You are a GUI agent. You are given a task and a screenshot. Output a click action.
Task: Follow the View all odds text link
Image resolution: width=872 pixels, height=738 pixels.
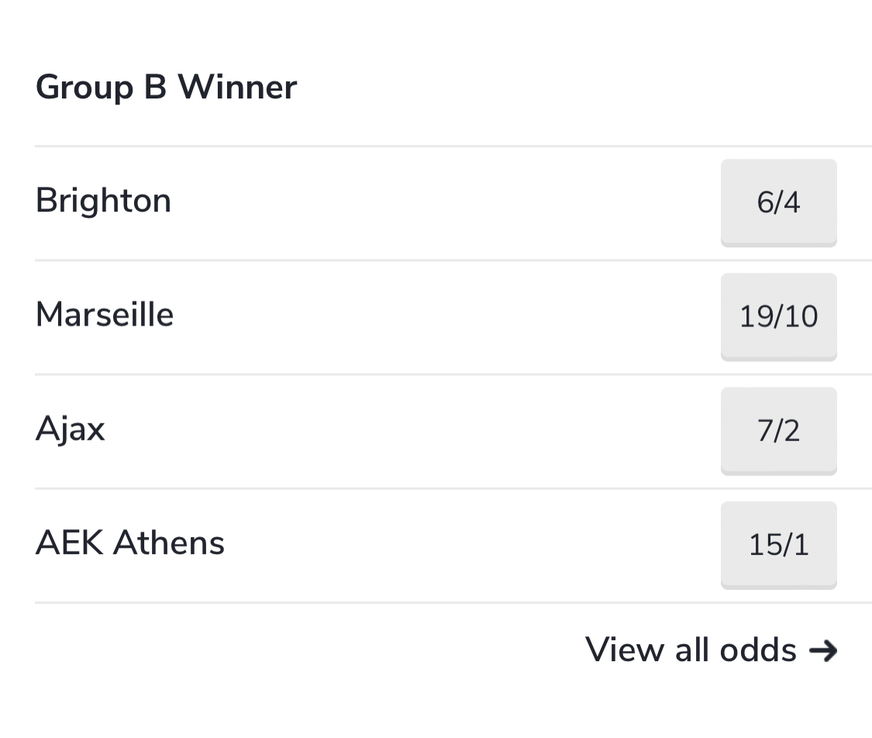point(691,650)
